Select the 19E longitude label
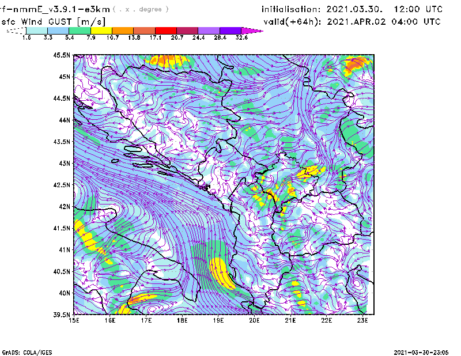This screenshot has height=356, width=461. pos(218,320)
